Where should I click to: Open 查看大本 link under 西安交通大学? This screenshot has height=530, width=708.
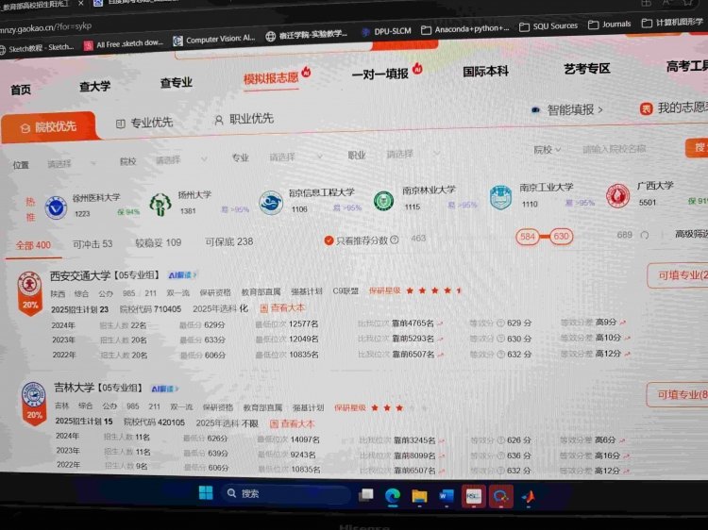pos(282,308)
